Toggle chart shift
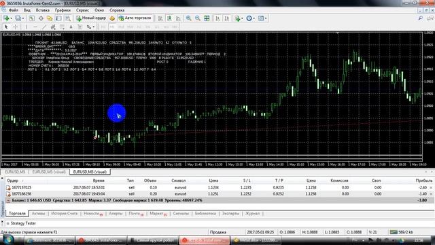The image size is (435, 245). tap(226, 18)
